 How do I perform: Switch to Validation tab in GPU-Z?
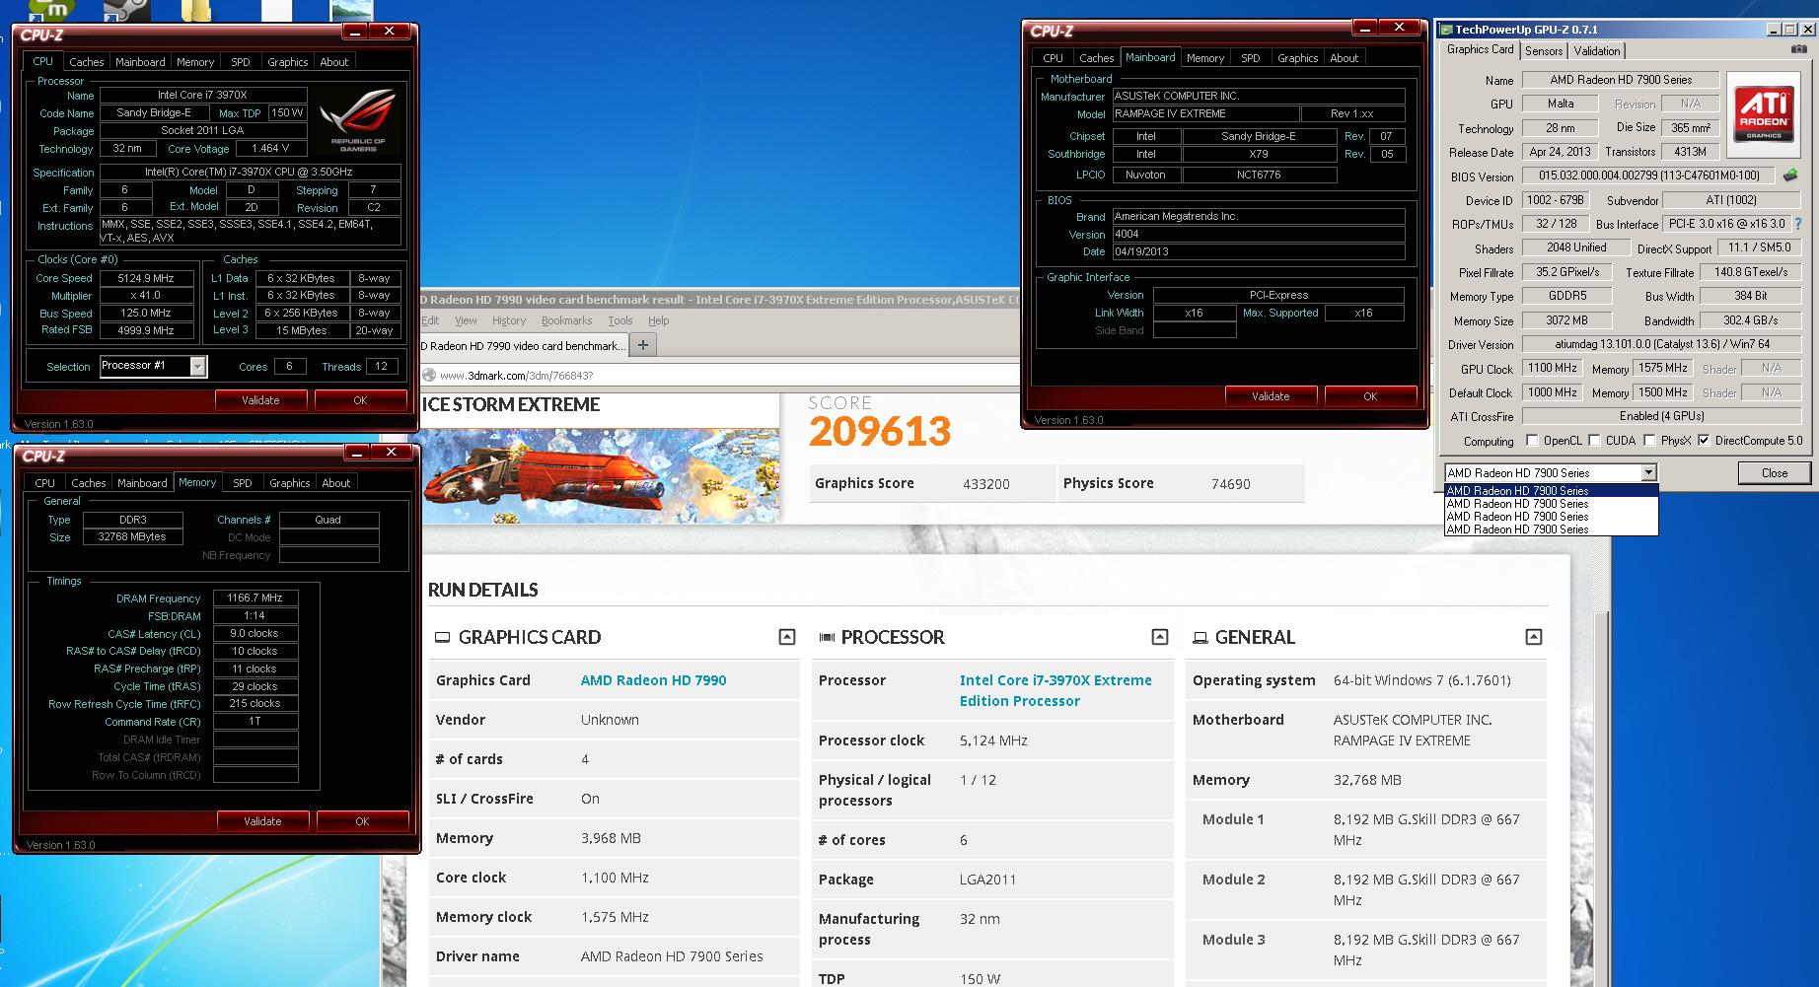pos(1596,51)
